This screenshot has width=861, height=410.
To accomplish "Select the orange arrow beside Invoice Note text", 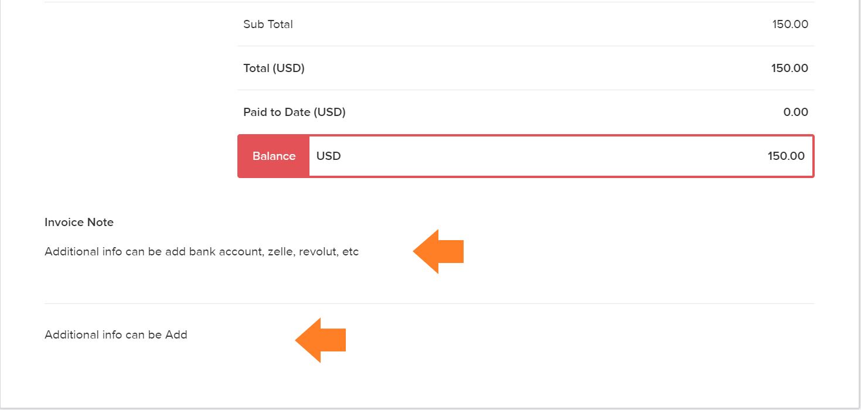I will tap(438, 251).
